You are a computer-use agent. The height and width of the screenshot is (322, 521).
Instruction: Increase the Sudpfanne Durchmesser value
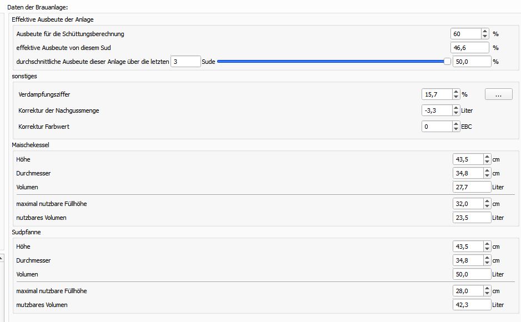pyautogui.click(x=487, y=258)
